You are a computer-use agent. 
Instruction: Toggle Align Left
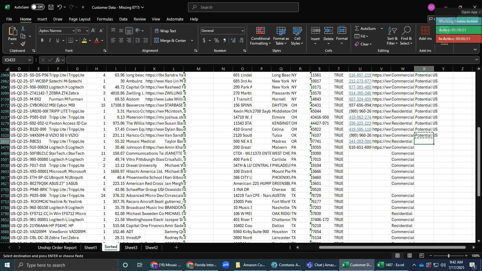coord(113,40)
